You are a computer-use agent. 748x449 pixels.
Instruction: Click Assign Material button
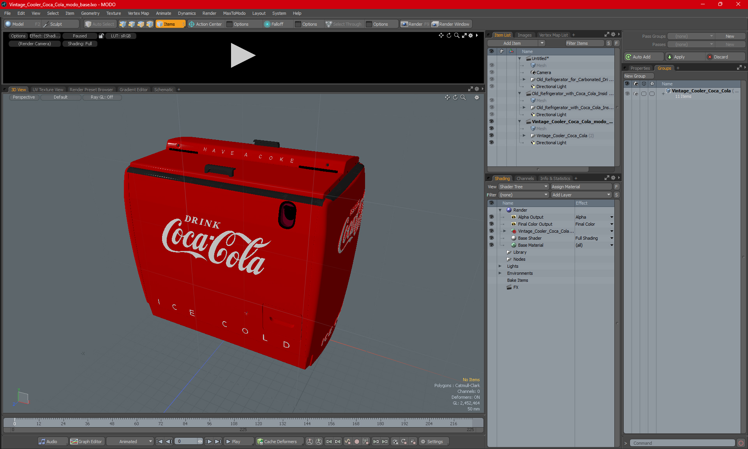(581, 187)
